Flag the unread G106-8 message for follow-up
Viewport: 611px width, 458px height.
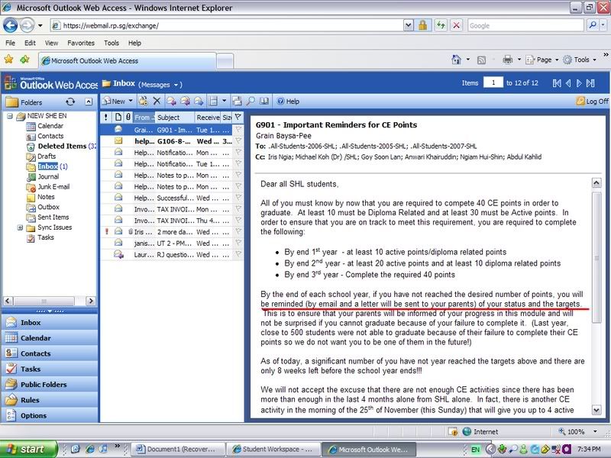238,141
